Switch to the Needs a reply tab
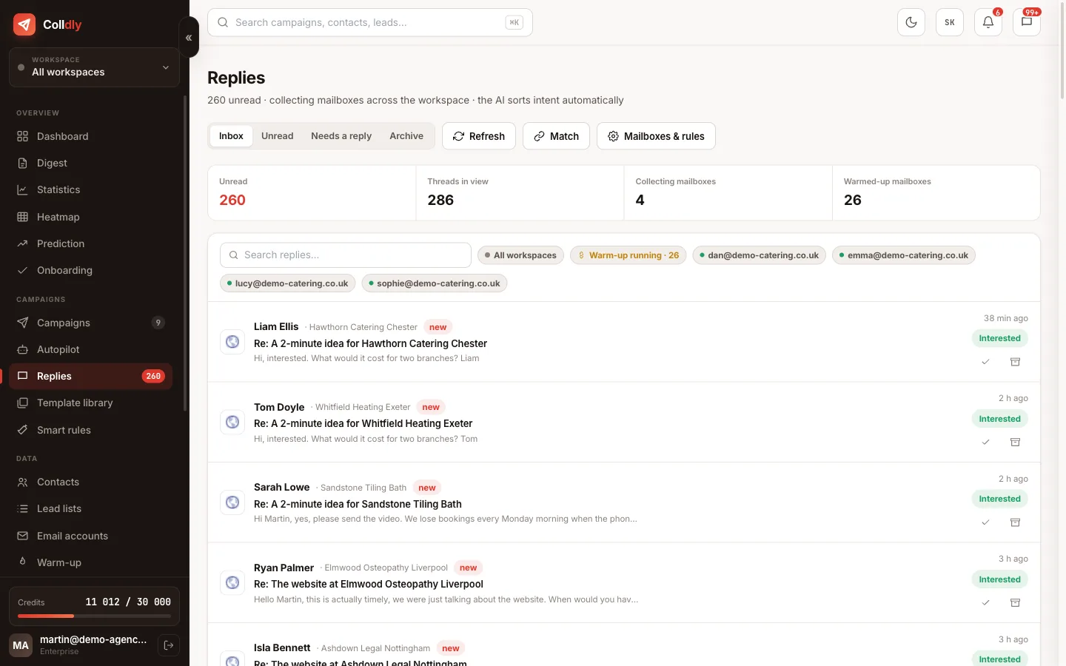This screenshot has height=666, width=1066. point(341,136)
